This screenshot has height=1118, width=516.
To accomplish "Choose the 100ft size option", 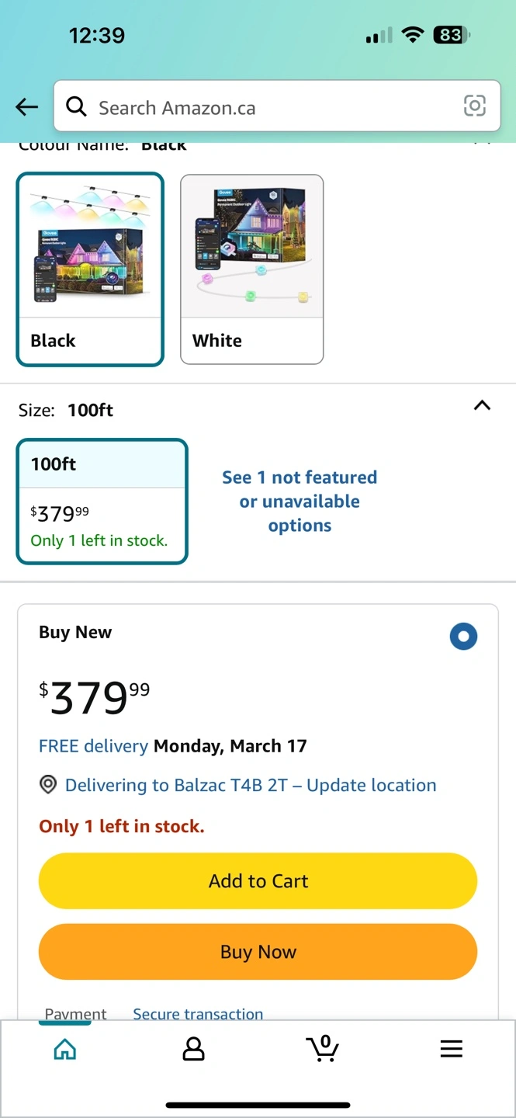I will click(102, 501).
